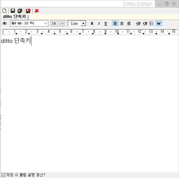179x178 pixels.
Task: Open the font name dropdown
Action: 46,24
